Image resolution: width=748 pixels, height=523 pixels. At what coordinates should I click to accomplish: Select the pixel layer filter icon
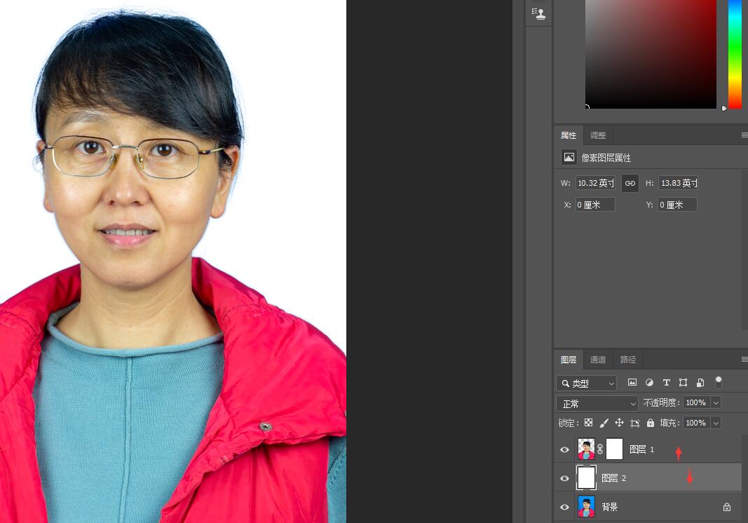(x=632, y=383)
